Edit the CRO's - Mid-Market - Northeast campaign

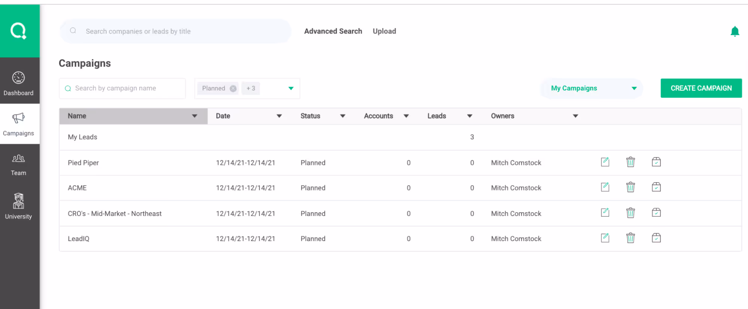tap(605, 213)
